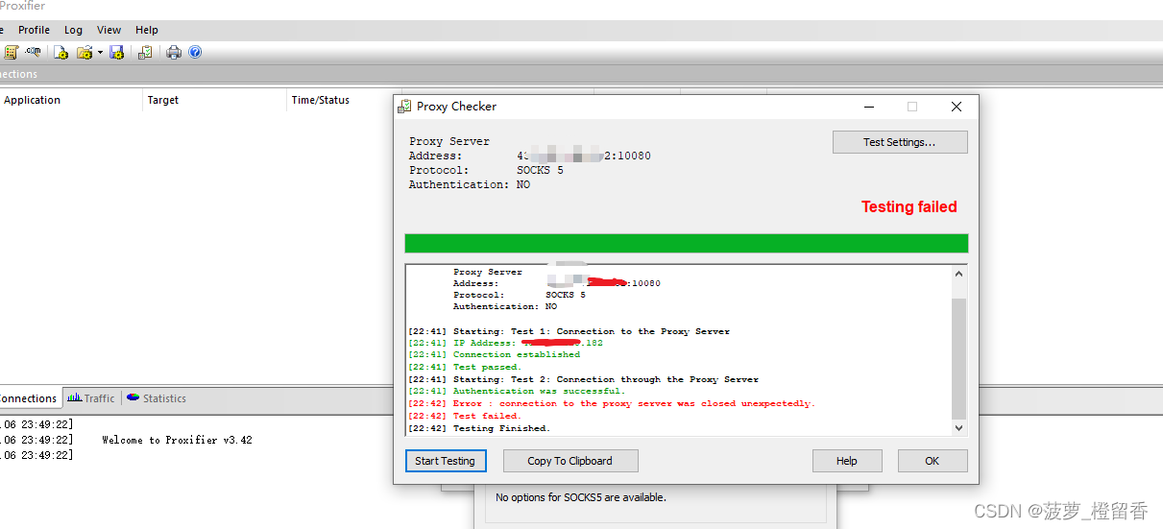Click 'Protocol: SOCKS 5' header line

(x=486, y=170)
